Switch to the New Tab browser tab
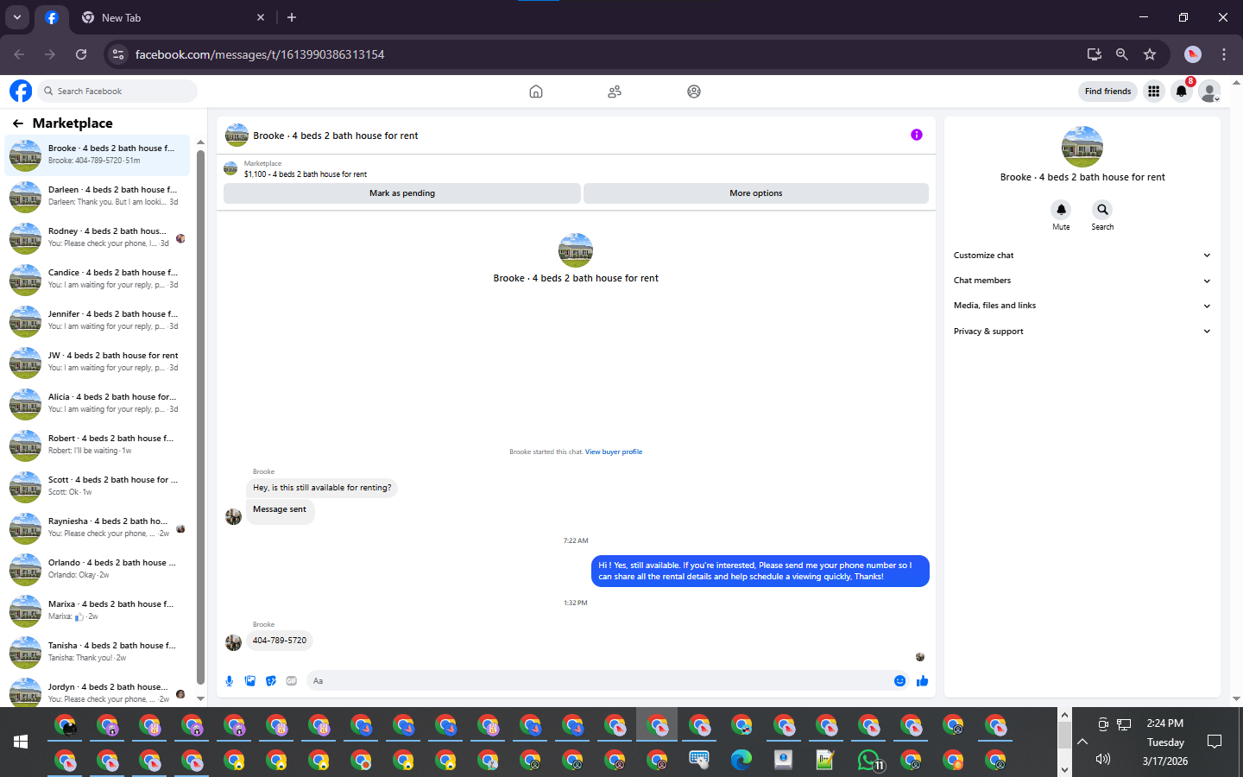 tap(174, 17)
